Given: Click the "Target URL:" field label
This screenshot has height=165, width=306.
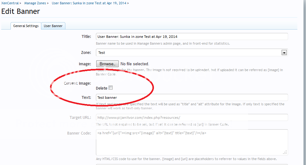Looking at the screenshot, I should point(81,118).
